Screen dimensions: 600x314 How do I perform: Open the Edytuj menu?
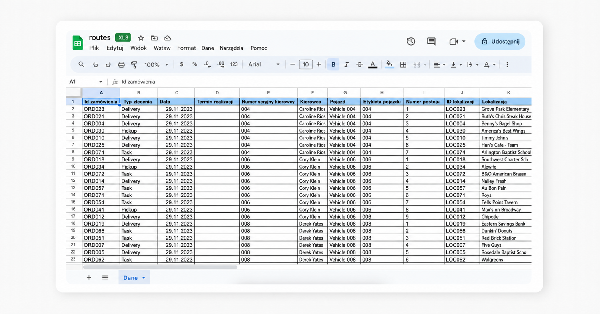coord(115,48)
